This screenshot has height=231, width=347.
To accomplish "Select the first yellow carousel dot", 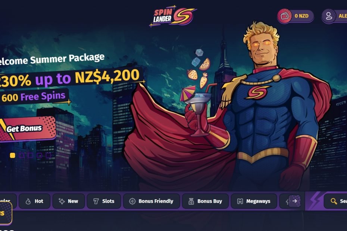I will coord(13,155).
